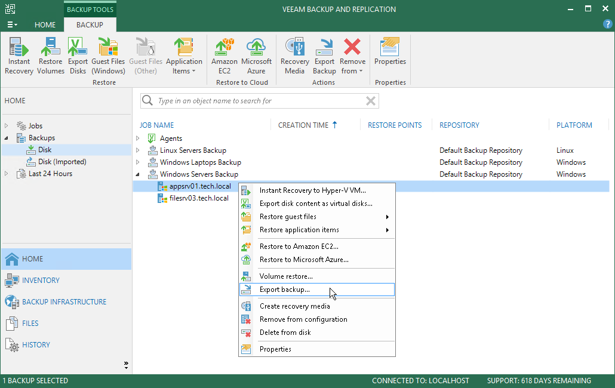Open the main application menu button
Screen dimensions: 615x388
pos(12,24)
